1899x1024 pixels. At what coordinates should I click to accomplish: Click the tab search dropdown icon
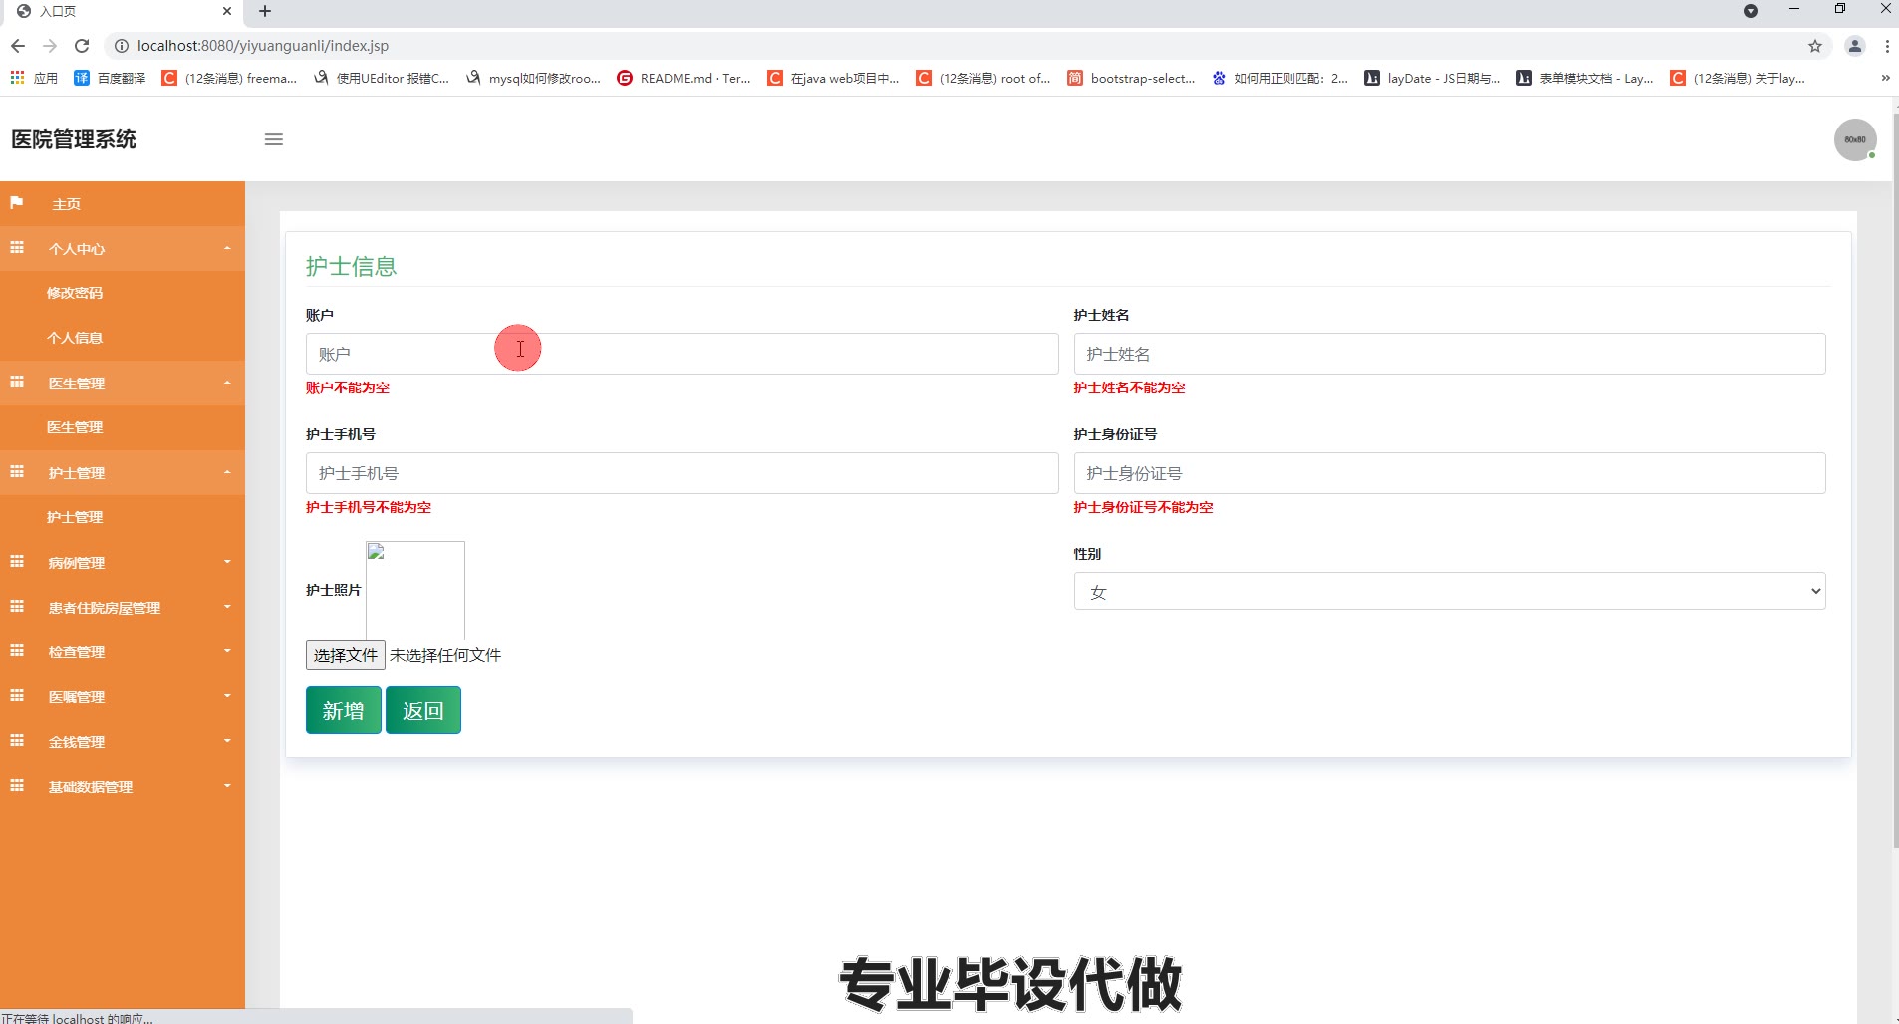point(1751,11)
